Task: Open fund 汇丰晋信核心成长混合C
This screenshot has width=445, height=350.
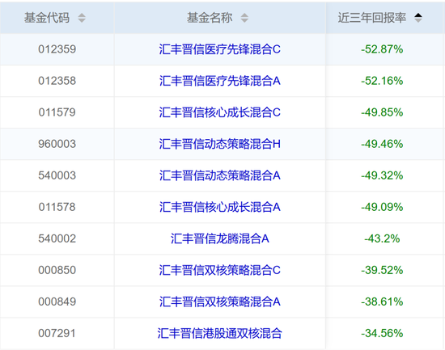Action: tap(219, 112)
